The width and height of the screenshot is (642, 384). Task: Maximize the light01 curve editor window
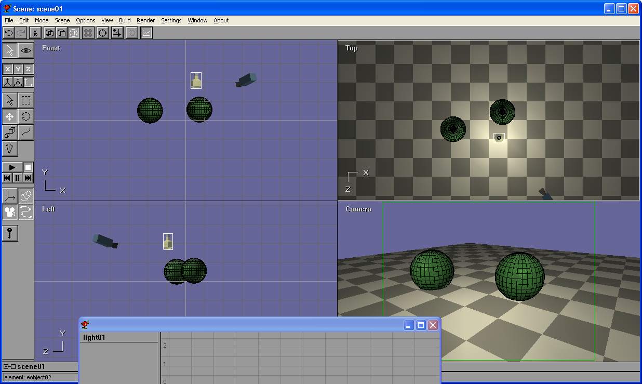click(421, 325)
